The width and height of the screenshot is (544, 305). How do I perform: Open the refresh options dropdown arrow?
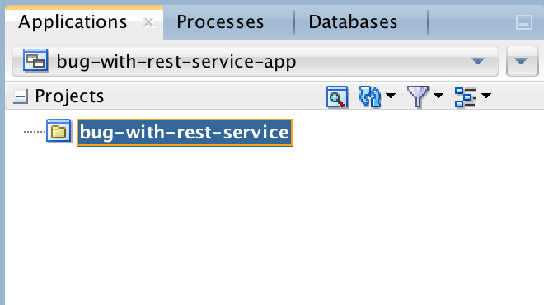tap(391, 96)
